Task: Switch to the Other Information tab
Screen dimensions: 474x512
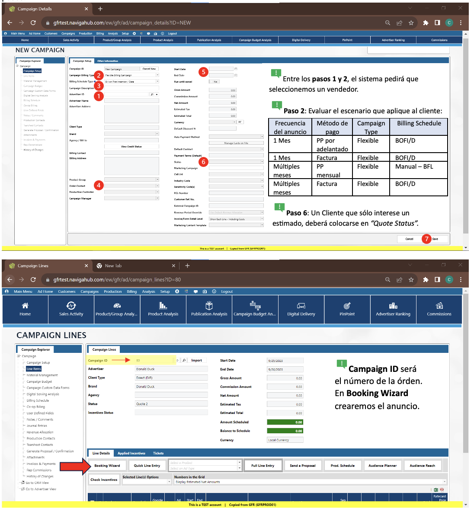Action: point(108,61)
